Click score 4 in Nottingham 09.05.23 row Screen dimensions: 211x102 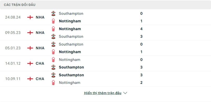tap(141, 29)
